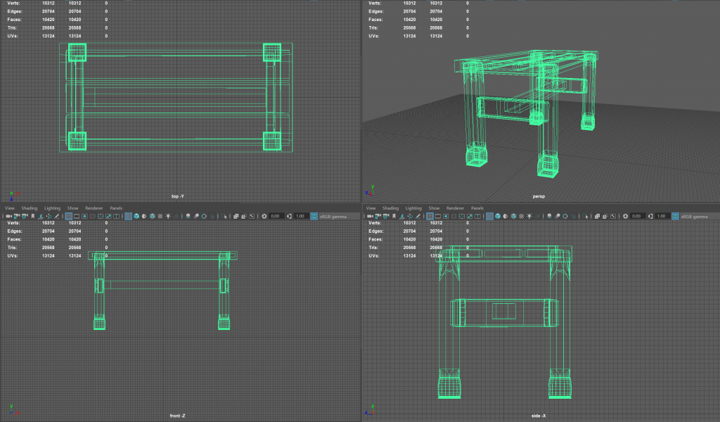Toggle the film gate icon in front view toolbar
Image resolution: width=720 pixels, height=422 pixels.
(x=76, y=216)
